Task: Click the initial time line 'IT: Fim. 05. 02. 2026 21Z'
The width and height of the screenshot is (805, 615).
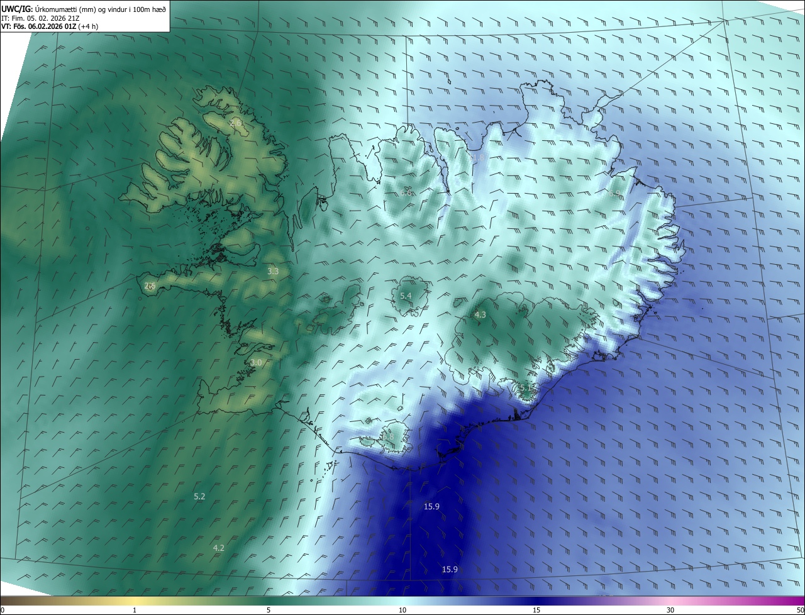Action: point(40,18)
